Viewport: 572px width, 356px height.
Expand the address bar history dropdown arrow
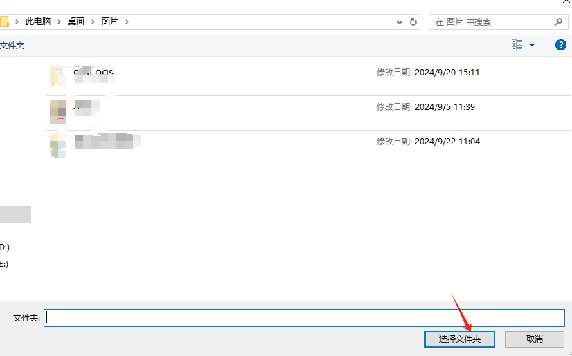pyautogui.click(x=400, y=21)
